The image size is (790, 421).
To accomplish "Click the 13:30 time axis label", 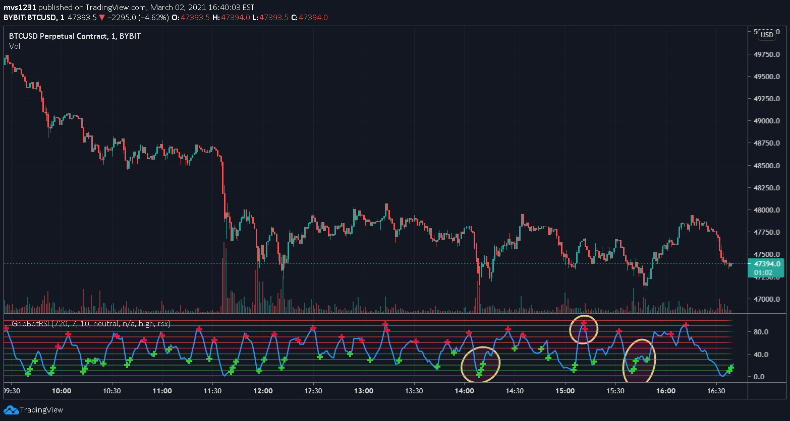I will click(x=414, y=390).
